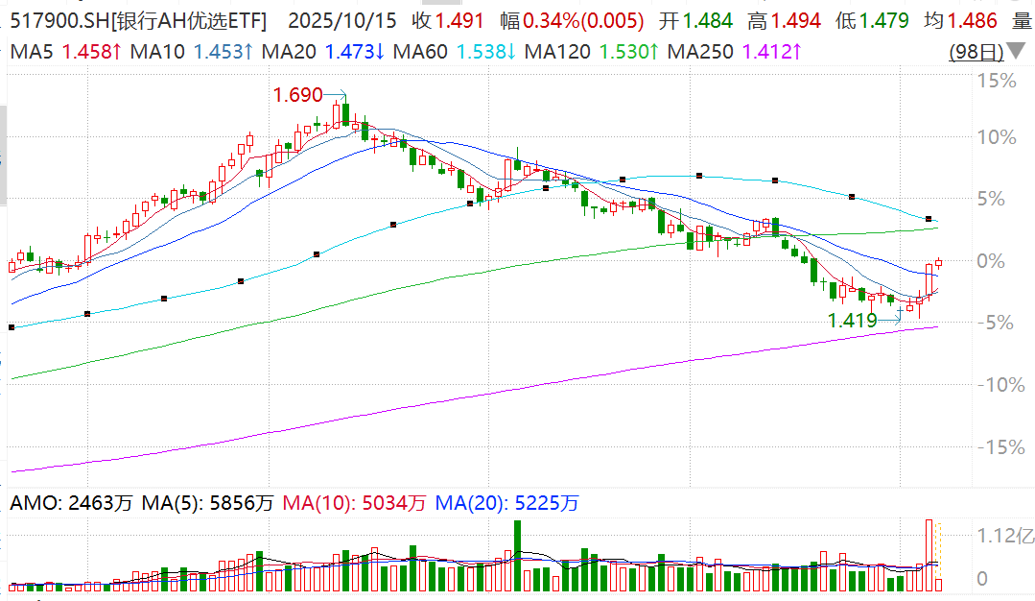
Task: Click the (98日) period link
Action: 975,52
